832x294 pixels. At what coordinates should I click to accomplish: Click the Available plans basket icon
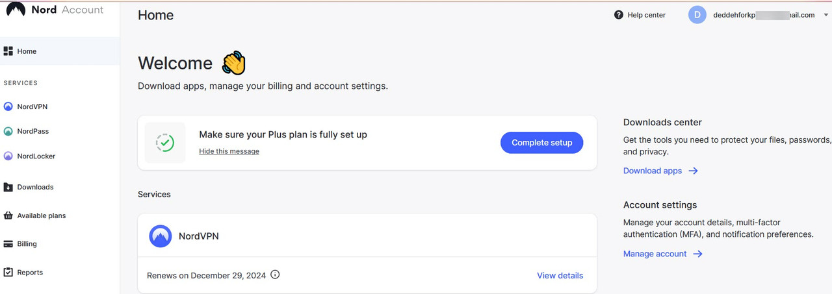[8, 215]
